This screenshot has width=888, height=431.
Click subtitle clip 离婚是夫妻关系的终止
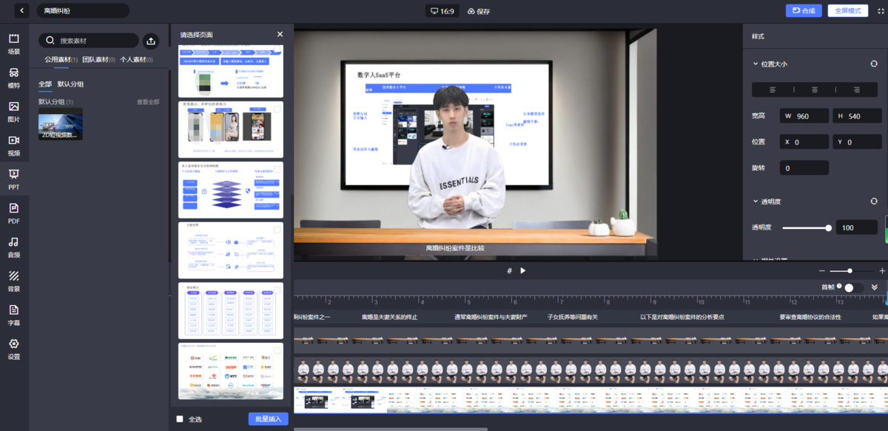click(389, 317)
